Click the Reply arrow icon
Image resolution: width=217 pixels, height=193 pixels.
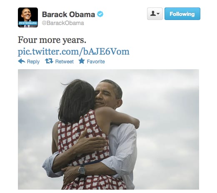(x=22, y=61)
